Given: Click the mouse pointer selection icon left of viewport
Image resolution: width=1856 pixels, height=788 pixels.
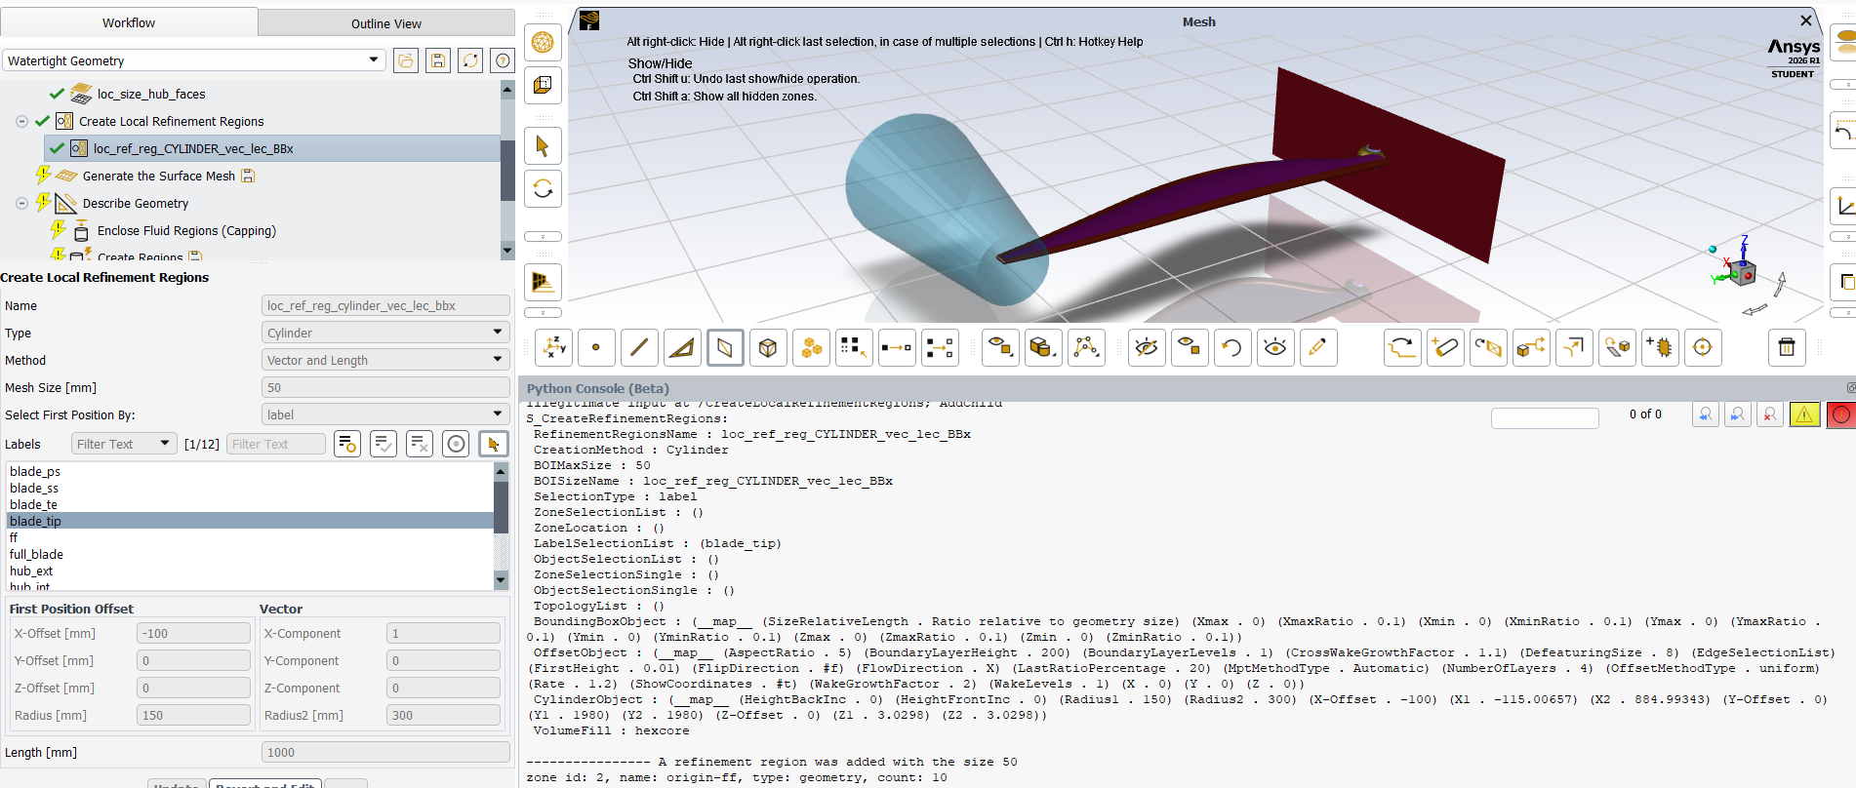Looking at the screenshot, I should pos(544,146).
